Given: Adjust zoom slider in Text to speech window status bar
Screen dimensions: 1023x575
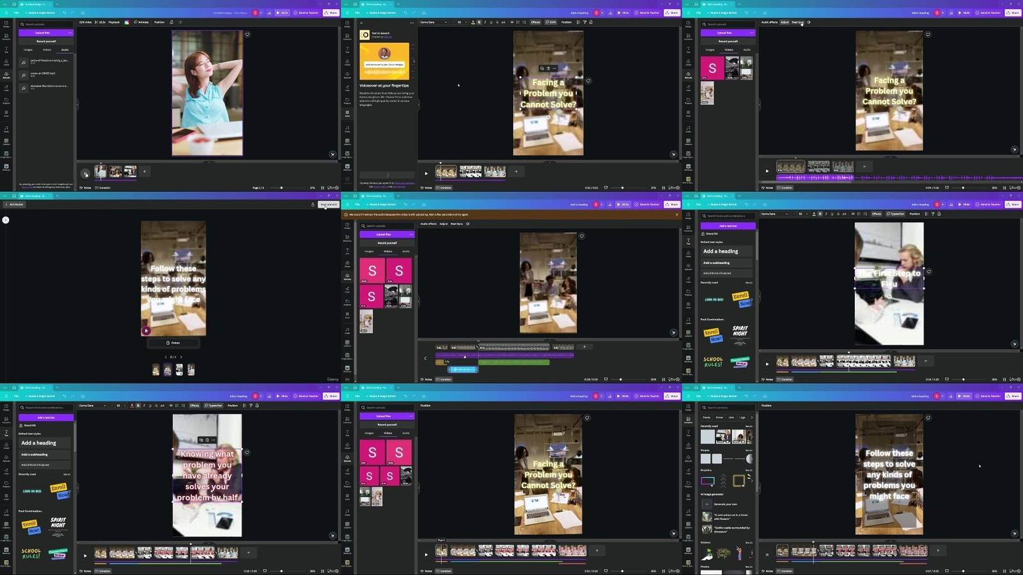Looking at the screenshot, I should click(622, 187).
